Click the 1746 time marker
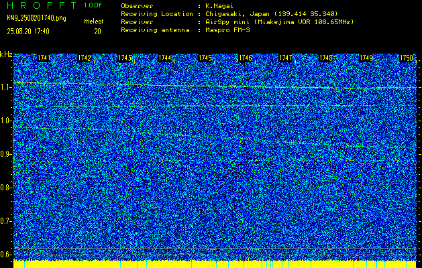The image size is (422, 268). tap(246, 58)
